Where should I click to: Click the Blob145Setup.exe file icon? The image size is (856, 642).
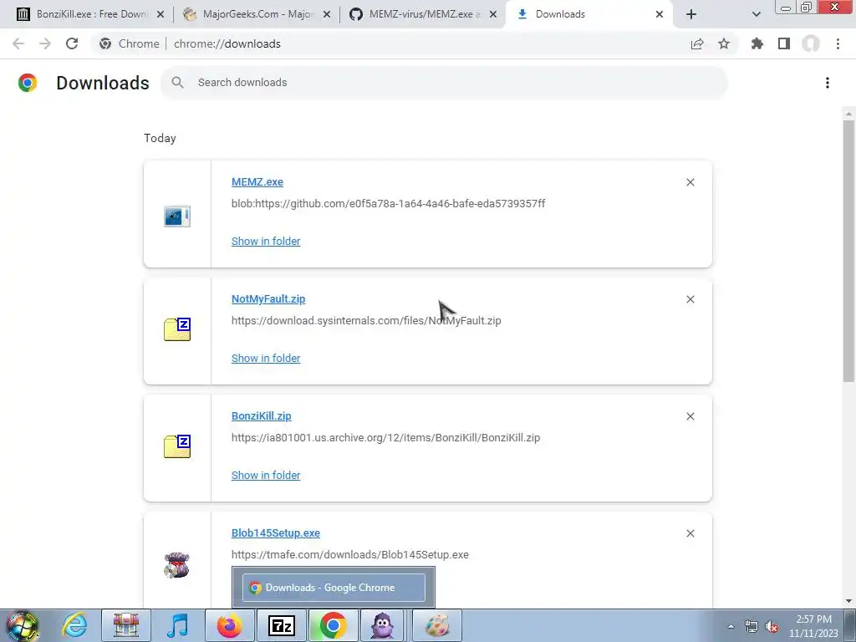pyautogui.click(x=177, y=565)
